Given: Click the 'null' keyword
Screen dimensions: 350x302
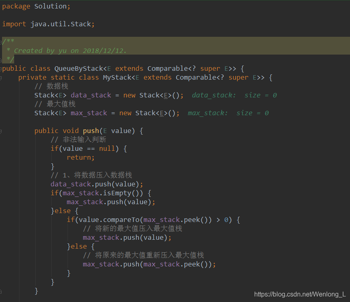Looking at the screenshot, I should tap(107, 149).
